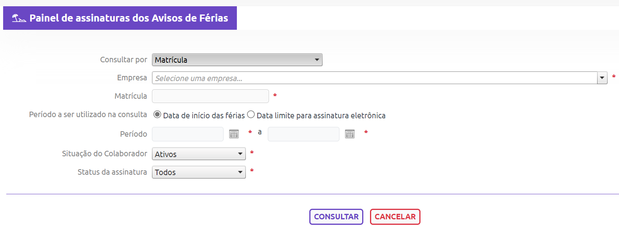Select the Data de início das férias option
The width and height of the screenshot is (619, 244).
(x=157, y=114)
